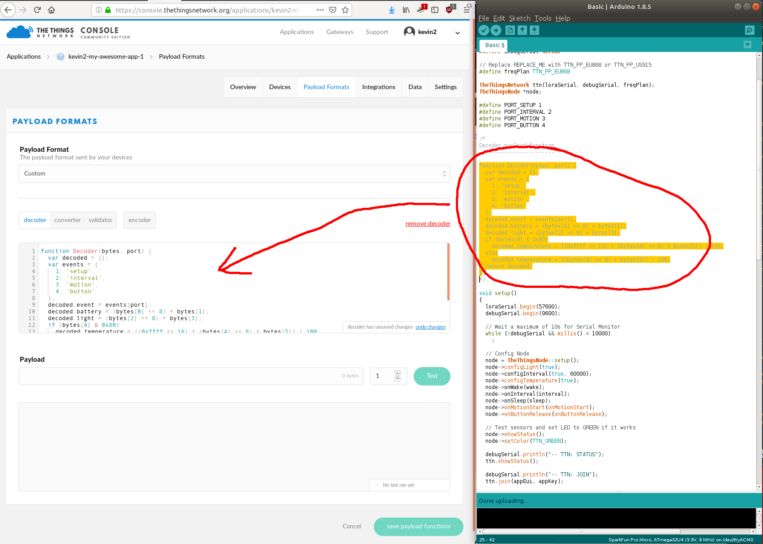The width and height of the screenshot is (763, 544).
Task: Click The Things Network cloud logo
Action: point(20,32)
